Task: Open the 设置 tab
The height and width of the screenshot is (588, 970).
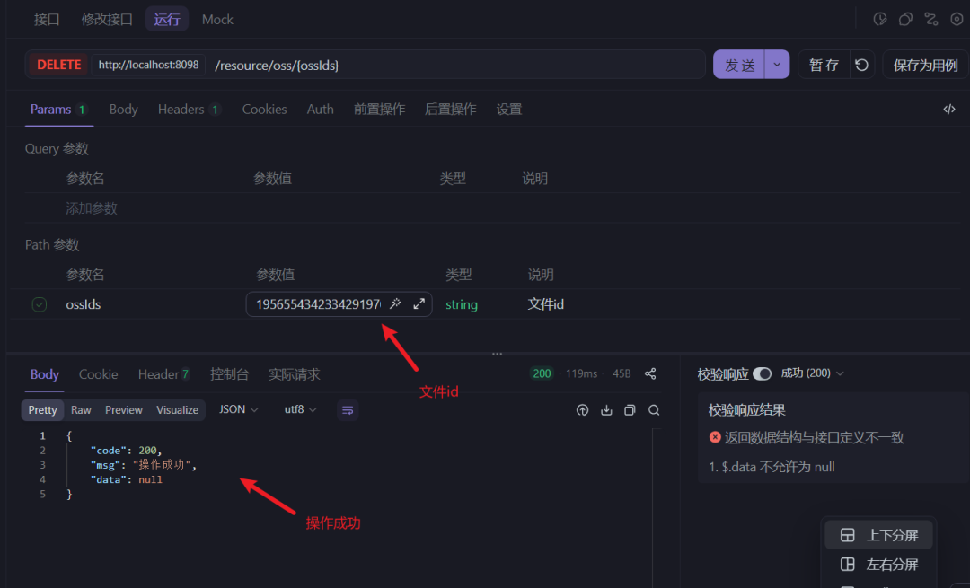Action: tap(508, 110)
